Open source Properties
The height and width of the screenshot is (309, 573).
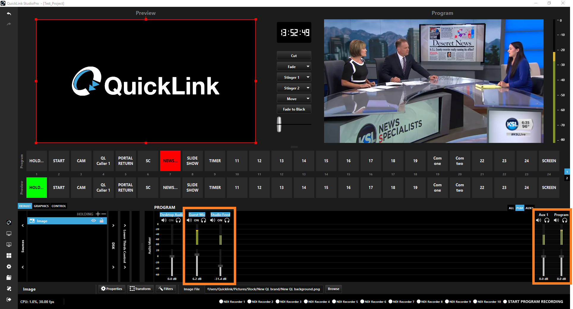[x=112, y=289]
